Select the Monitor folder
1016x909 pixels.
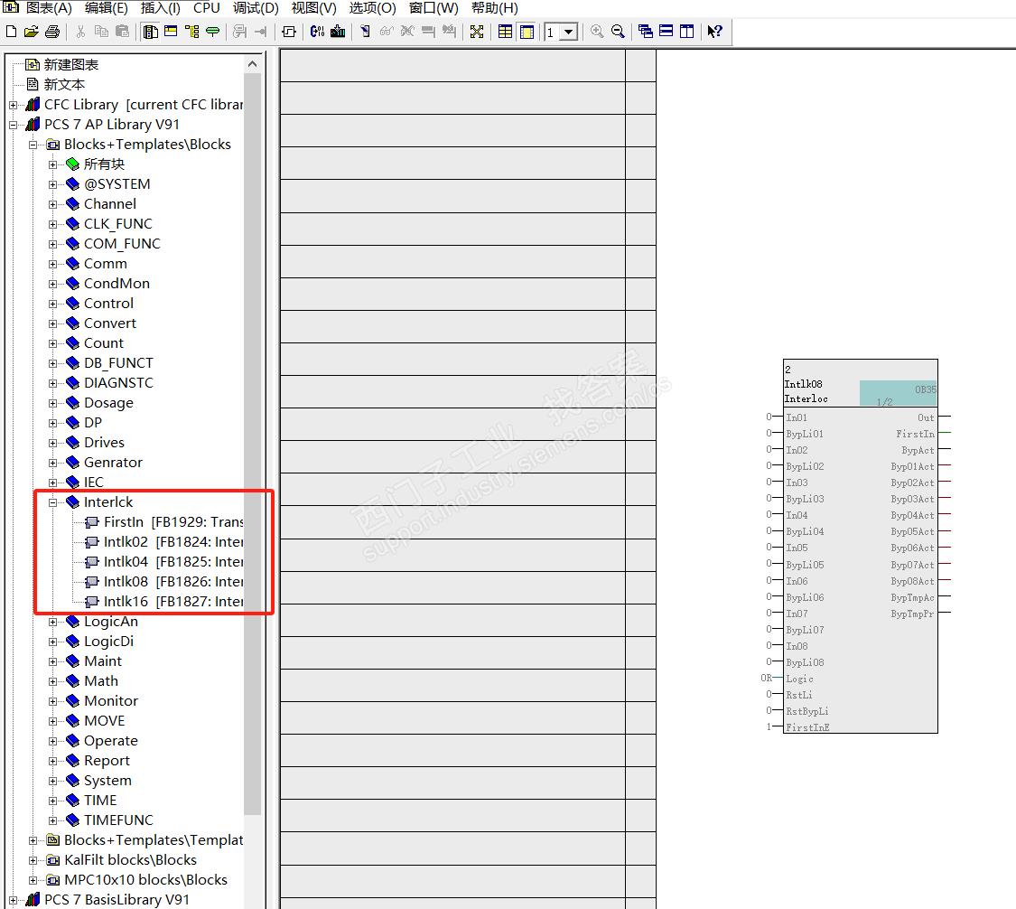[x=111, y=701]
